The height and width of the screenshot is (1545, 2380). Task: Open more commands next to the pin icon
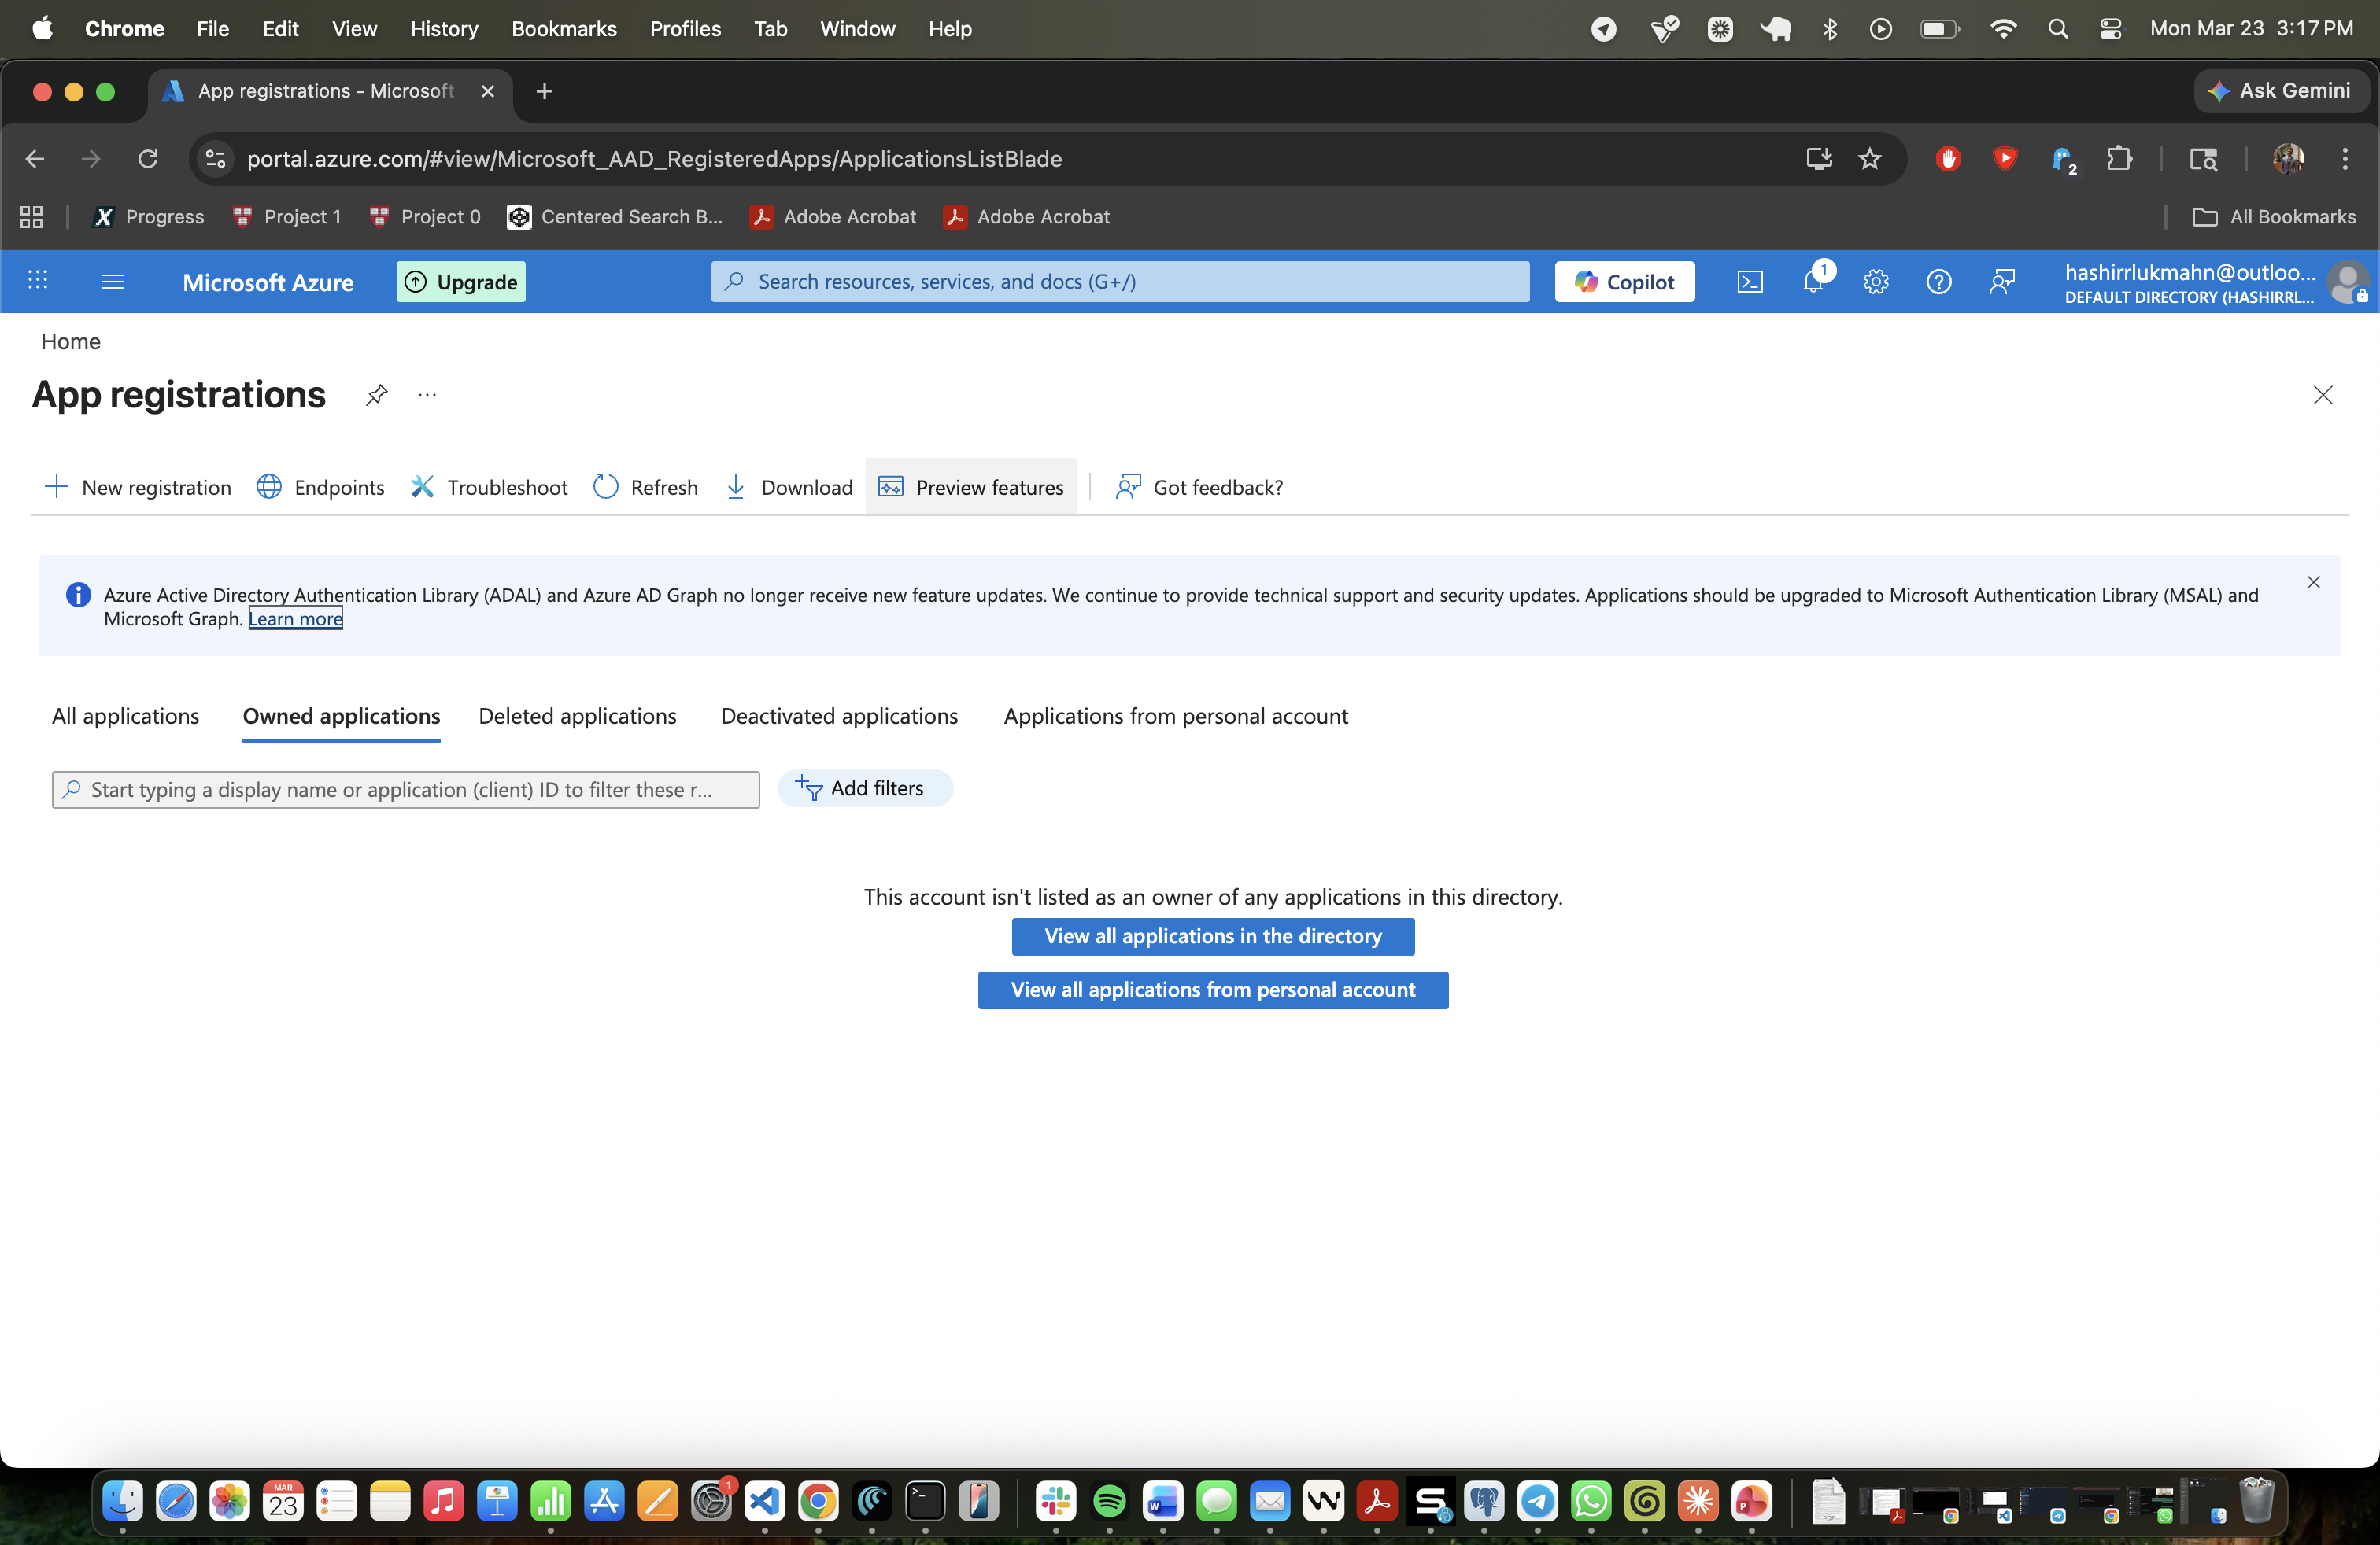coord(427,396)
